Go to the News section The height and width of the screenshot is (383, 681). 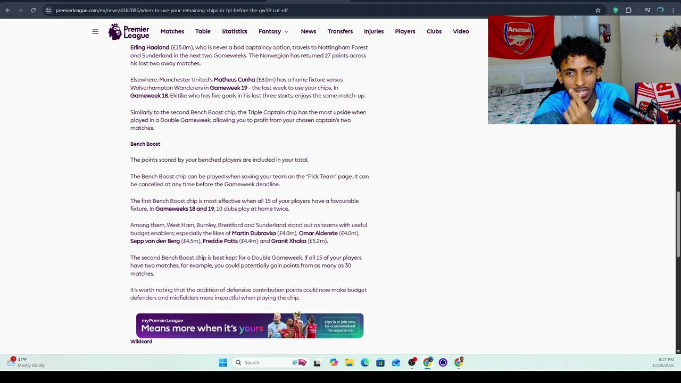coord(309,31)
